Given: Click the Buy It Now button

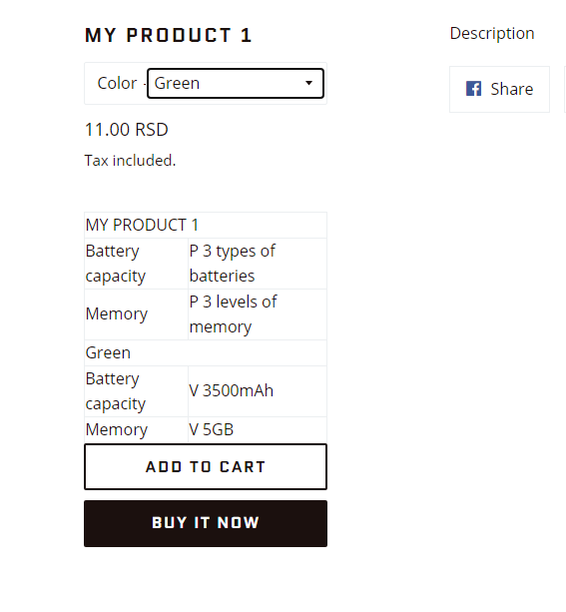Looking at the screenshot, I should 206,523.
